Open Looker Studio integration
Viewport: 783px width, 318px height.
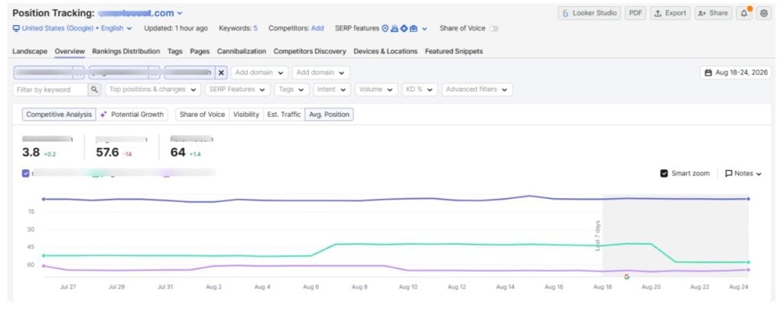click(x=590, y=14)
